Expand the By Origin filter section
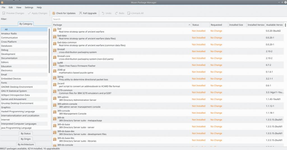 [x=26, y=139]
